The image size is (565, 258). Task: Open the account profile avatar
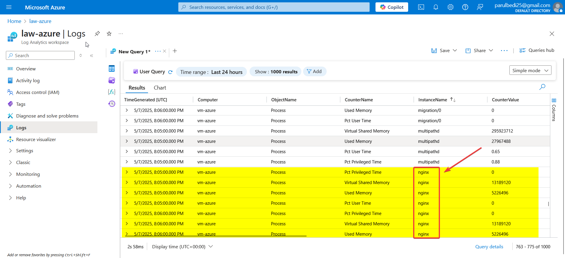click(x=558, y=7)
